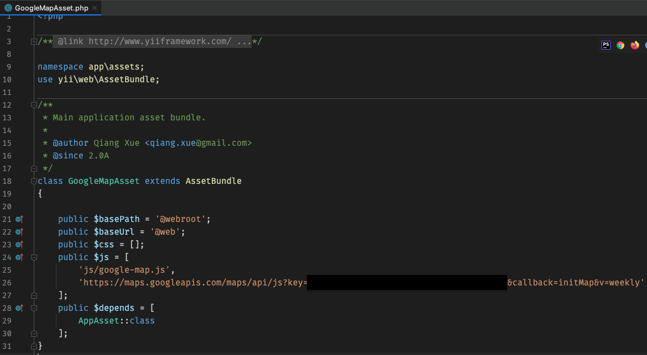The image size is (647, 355).
Task: Click override marker beside $js on line 24
Action: tap(19, 257)
